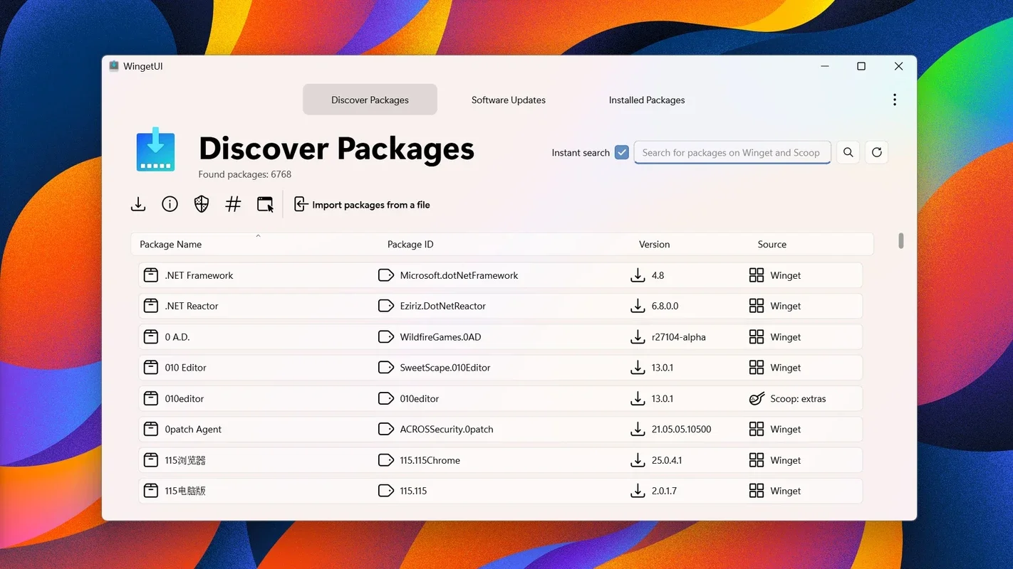This screenshot has height=569, width=1013.
Task: Click the WildfireGames.0AD package ID
Action: pyautogui.click(x=440, y=337)
